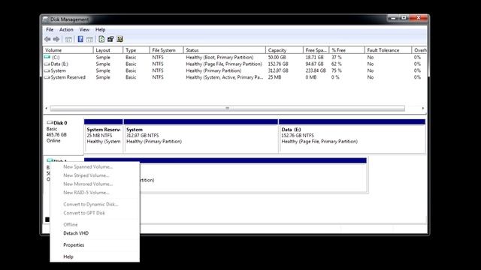
Task: Open the View menu
Action: click(84, 30)
